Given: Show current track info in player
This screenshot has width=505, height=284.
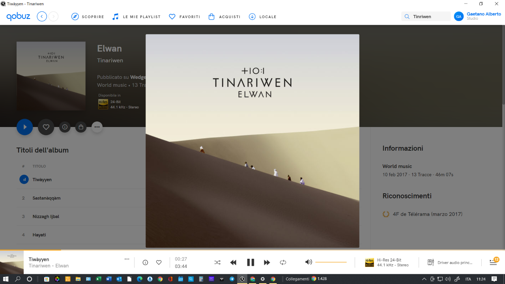Looking at the screenshot, I should [x=145, y=262].
